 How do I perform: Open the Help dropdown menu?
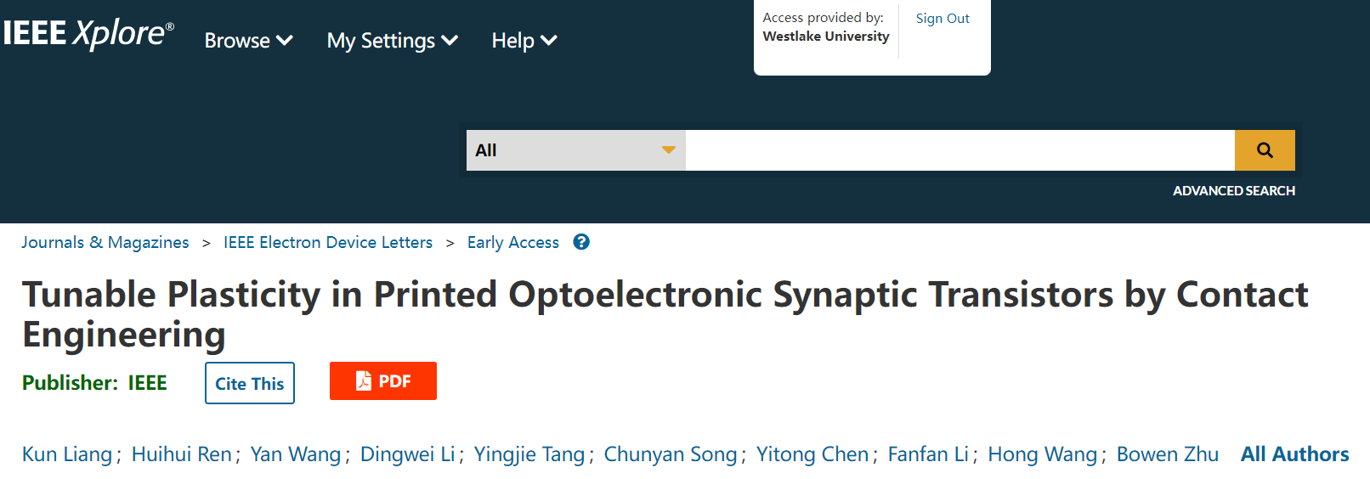pyautogui.click(x=524, y=41)
